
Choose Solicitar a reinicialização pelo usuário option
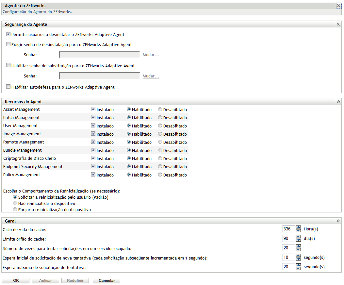(x=15, y=197)
